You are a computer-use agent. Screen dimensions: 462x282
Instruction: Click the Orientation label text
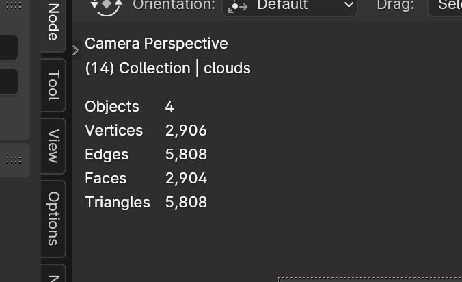[x=174, y=6]
